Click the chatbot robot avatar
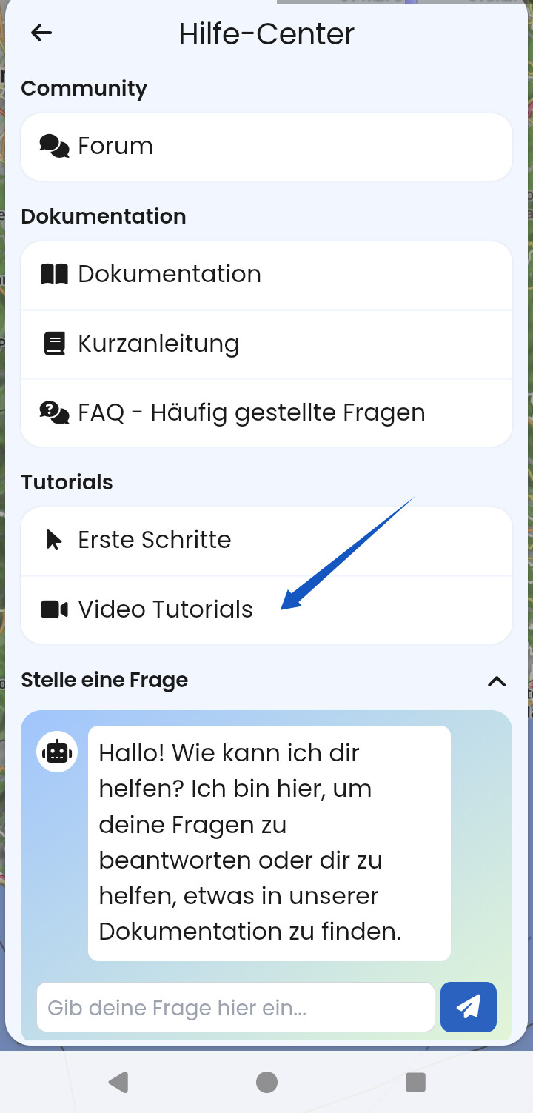 57,752
